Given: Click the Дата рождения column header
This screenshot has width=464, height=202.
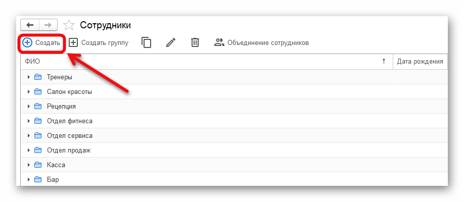Looking at the screenshot, I should pyautogui.click(x=420, y=62).
